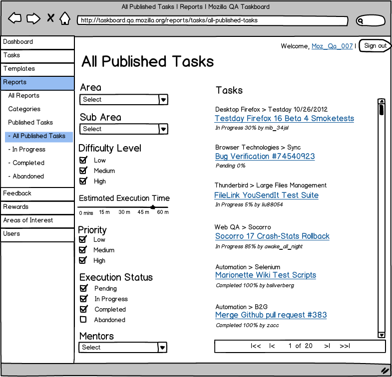Click '1 of 20' page indicator
Viewport: 392px width, 377px height.
coord(300,346)
